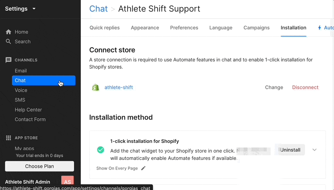
Task: Open the Appearance tab
Action: (x=145, y=28)
